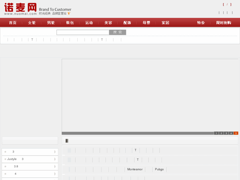
Task: Go to the 母婴 category
Action: tap(146, 23)
